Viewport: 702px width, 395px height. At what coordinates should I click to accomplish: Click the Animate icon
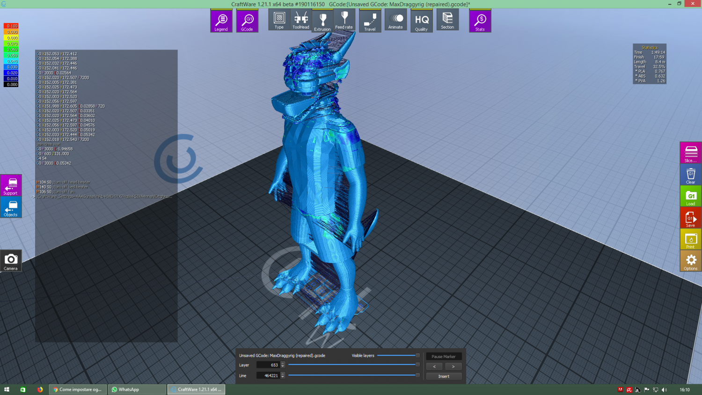click(395, 20)
